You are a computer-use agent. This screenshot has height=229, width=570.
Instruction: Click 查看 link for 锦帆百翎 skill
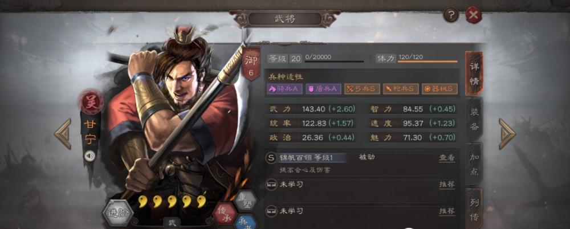pyautogui.click(x=447, y=158)
